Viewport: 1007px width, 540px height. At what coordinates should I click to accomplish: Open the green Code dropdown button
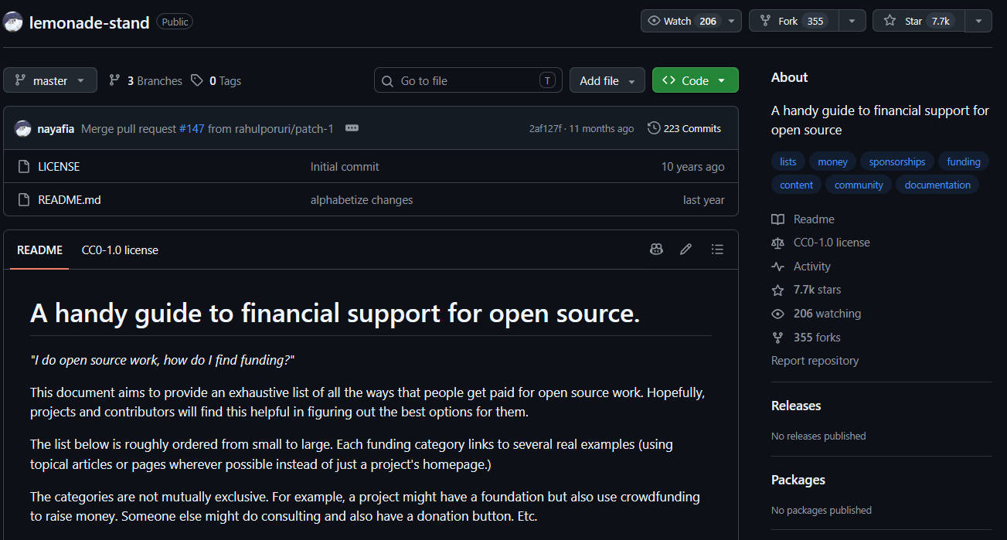pyautogui.click(x=695, y=80)
